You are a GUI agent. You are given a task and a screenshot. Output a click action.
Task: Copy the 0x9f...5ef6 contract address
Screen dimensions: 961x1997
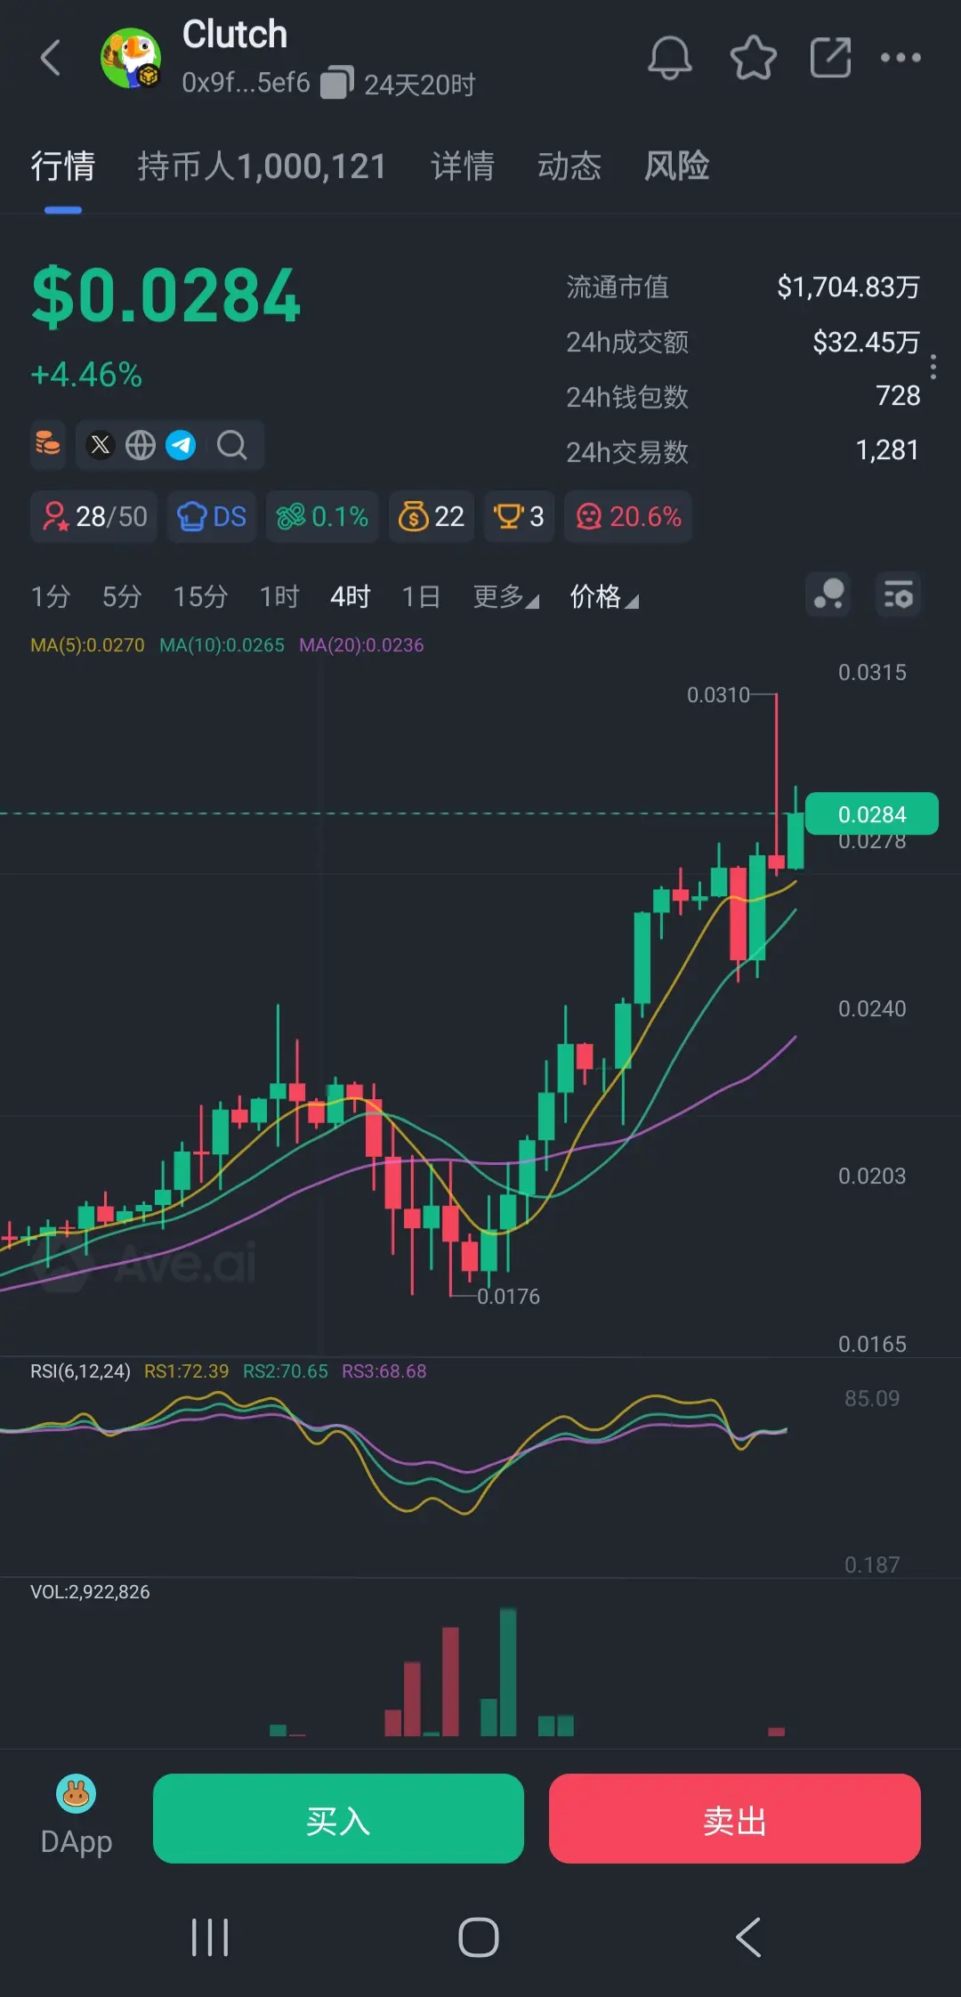pos(336,83)
